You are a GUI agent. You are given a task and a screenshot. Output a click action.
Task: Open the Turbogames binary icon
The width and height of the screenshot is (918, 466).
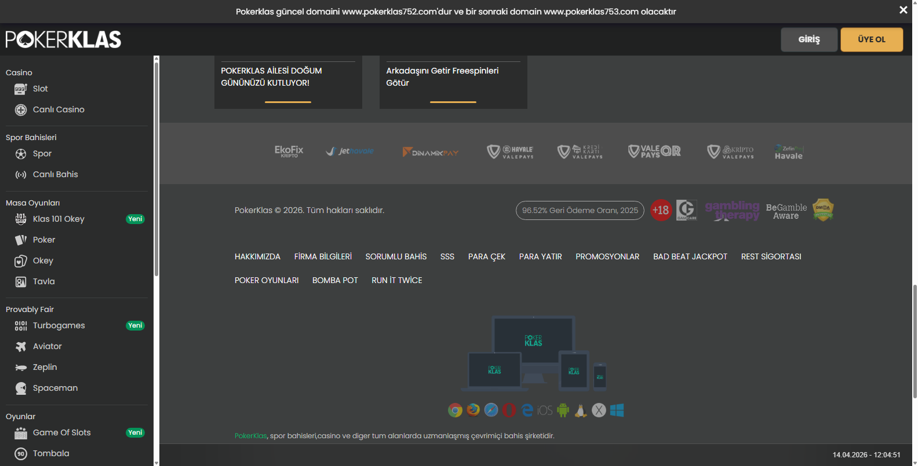(x=21, y=325)
